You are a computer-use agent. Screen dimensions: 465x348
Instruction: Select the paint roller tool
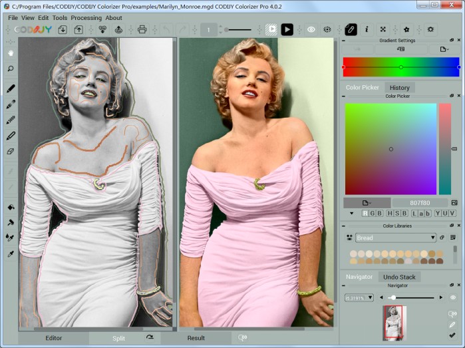pos(11,222)
